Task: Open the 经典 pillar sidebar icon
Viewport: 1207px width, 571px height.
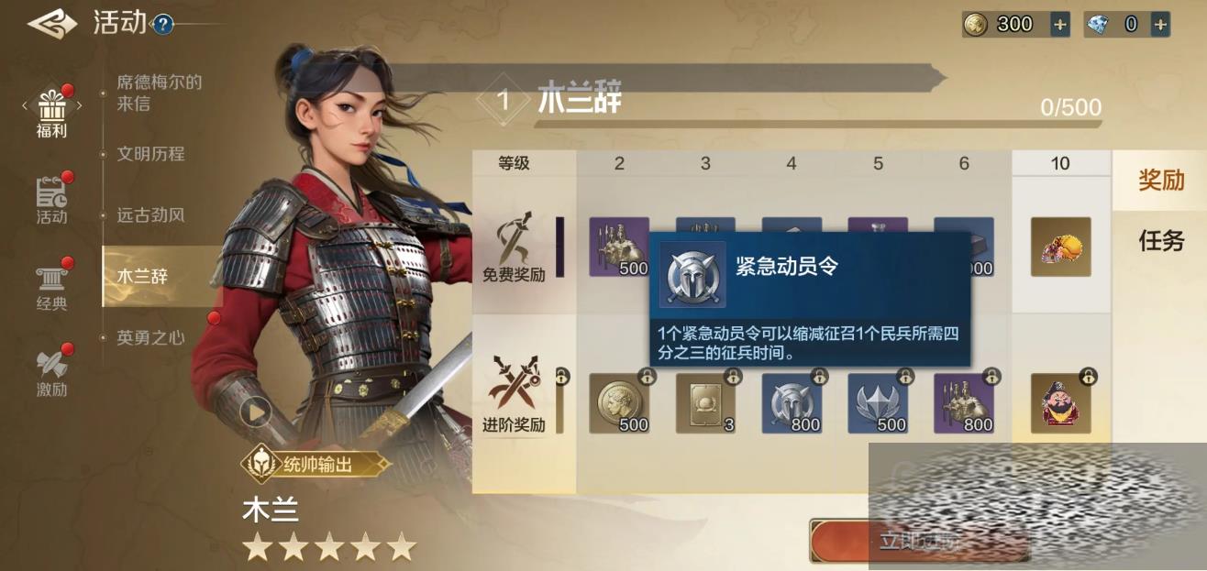Action: [x=52, y=286]
